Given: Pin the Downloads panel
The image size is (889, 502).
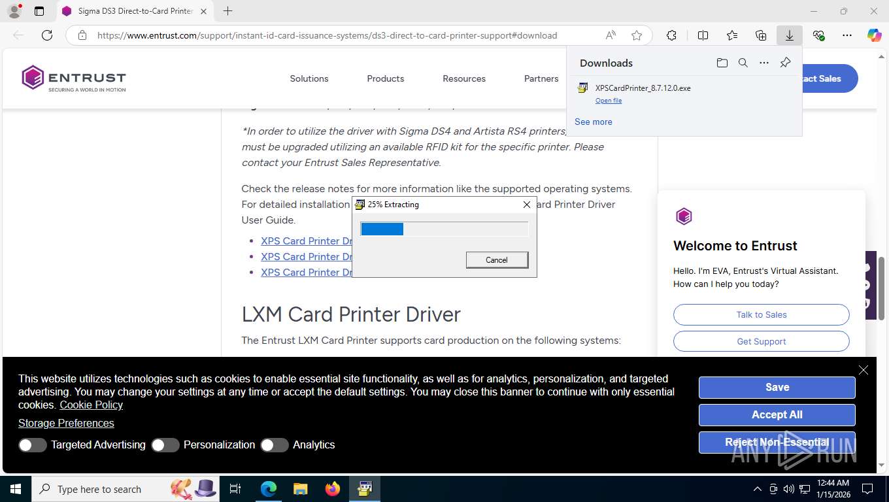Looking at the screenshot, I should click(x=786, y=63).
